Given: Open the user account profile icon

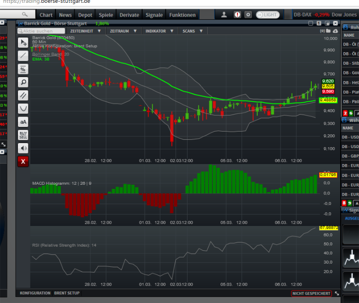Looking at the screenshot, I should click(x=224, y=15).
